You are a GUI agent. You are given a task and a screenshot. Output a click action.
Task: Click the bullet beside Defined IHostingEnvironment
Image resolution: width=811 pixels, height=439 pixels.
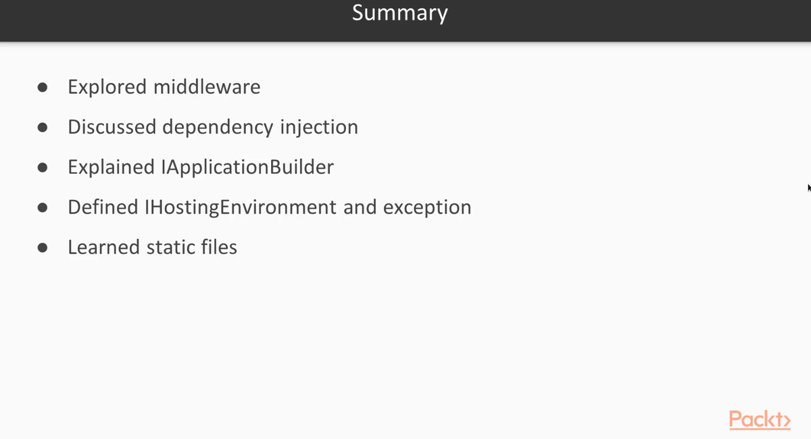[43, 207]
